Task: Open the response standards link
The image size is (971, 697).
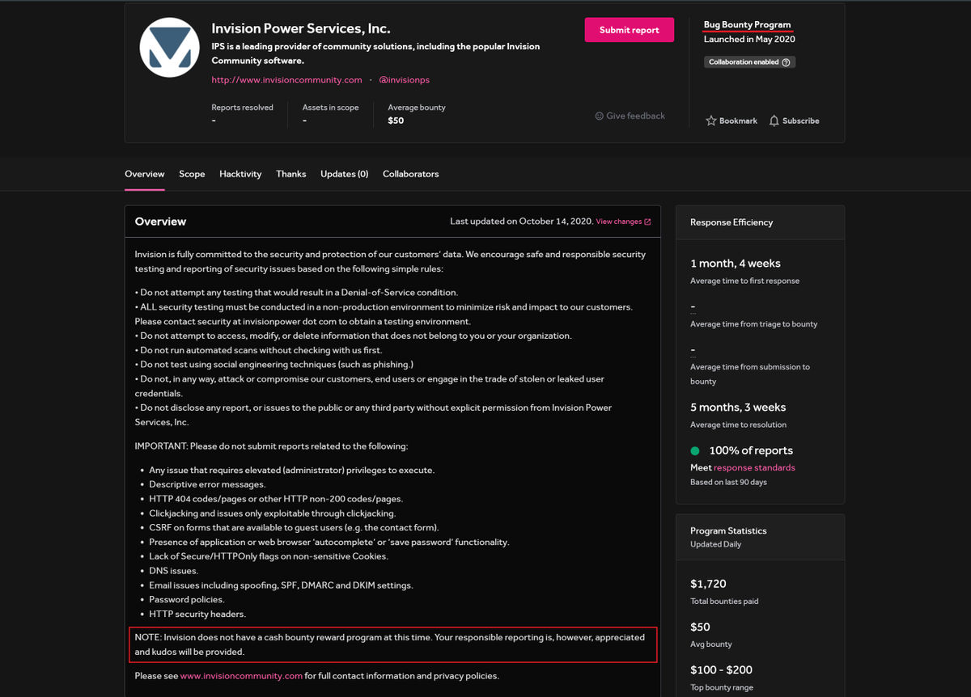Action: tap(754, 467)
